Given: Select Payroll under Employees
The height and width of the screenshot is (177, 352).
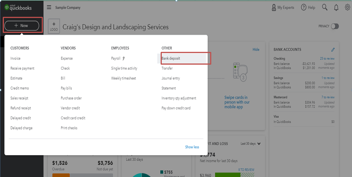Looking at the screenshot, I should (x=116, y=58).
